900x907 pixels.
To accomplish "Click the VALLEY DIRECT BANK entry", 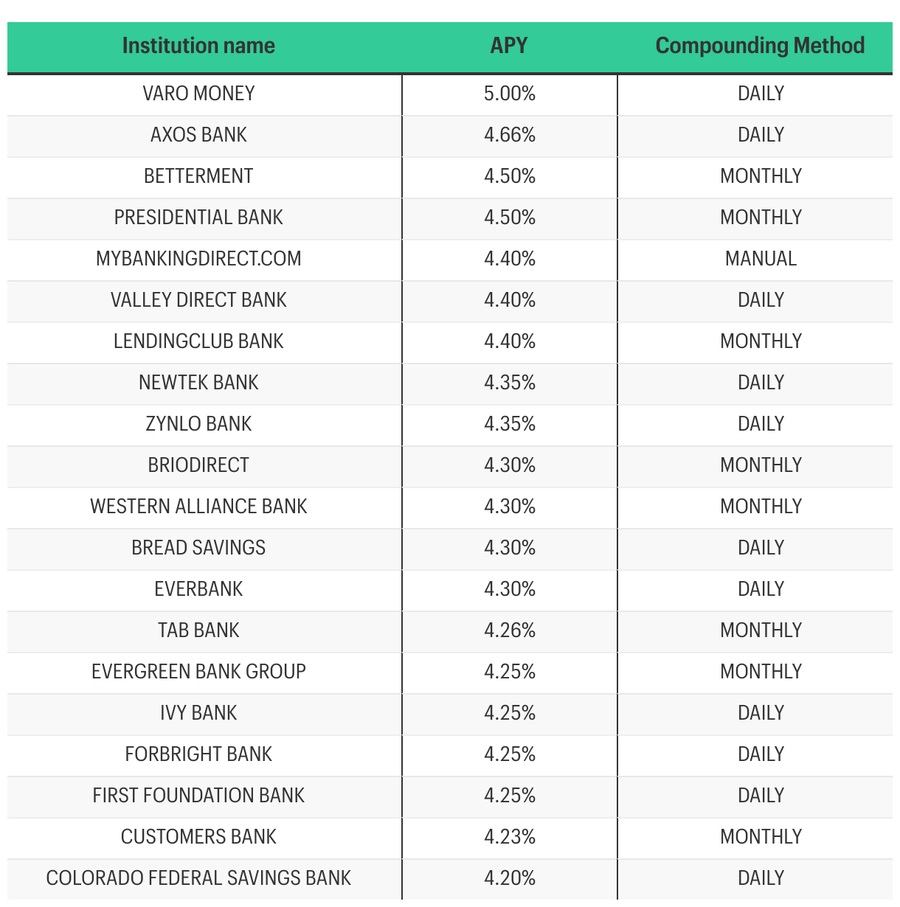I will click(198, 300).
